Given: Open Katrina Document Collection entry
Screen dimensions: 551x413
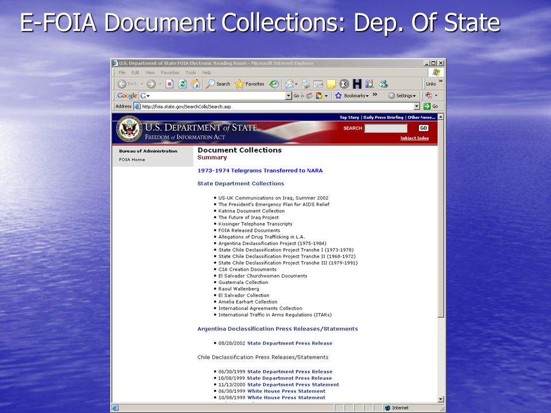Looking at the screenshot, I should tap(251, 211).
